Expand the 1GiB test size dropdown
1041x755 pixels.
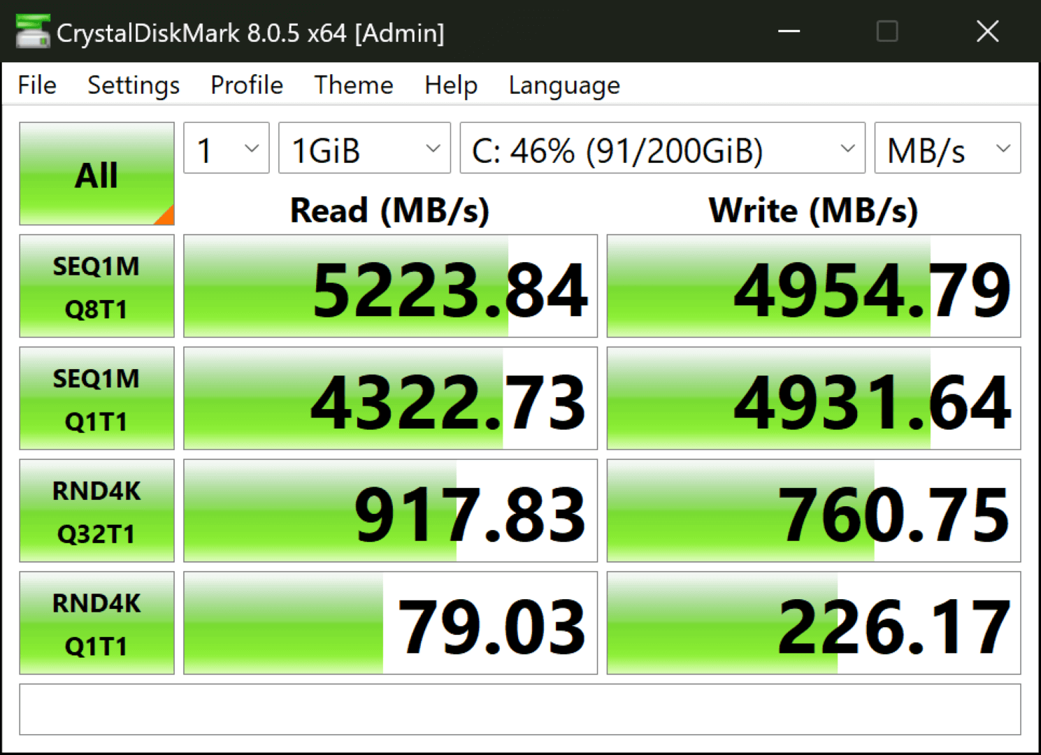[x=364, y=148]
